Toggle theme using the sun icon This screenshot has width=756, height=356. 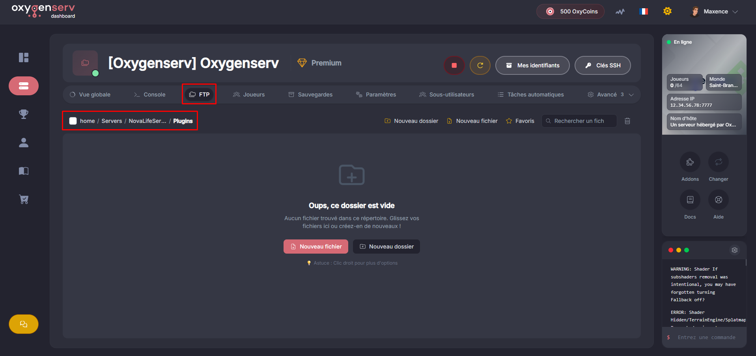667,11
